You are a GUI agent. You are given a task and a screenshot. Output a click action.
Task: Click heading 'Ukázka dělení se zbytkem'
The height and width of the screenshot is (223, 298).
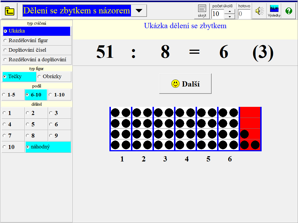click(185, 26)
